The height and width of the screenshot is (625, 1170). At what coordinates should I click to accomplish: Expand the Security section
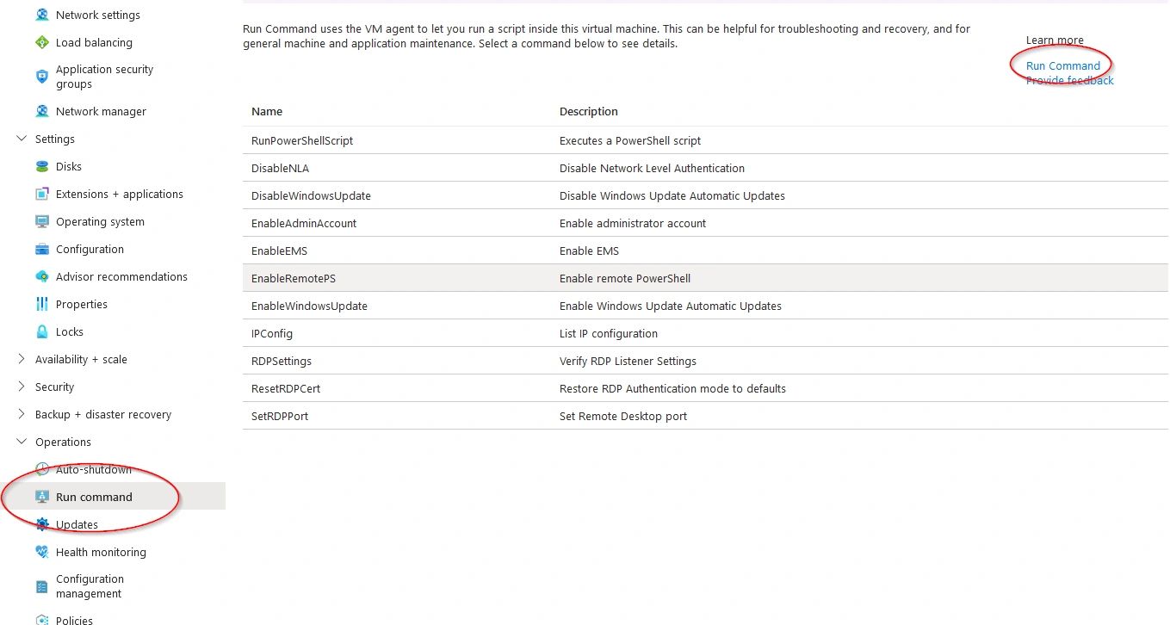coord(20,387)
